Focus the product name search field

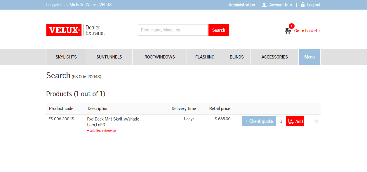pos(173,30)
